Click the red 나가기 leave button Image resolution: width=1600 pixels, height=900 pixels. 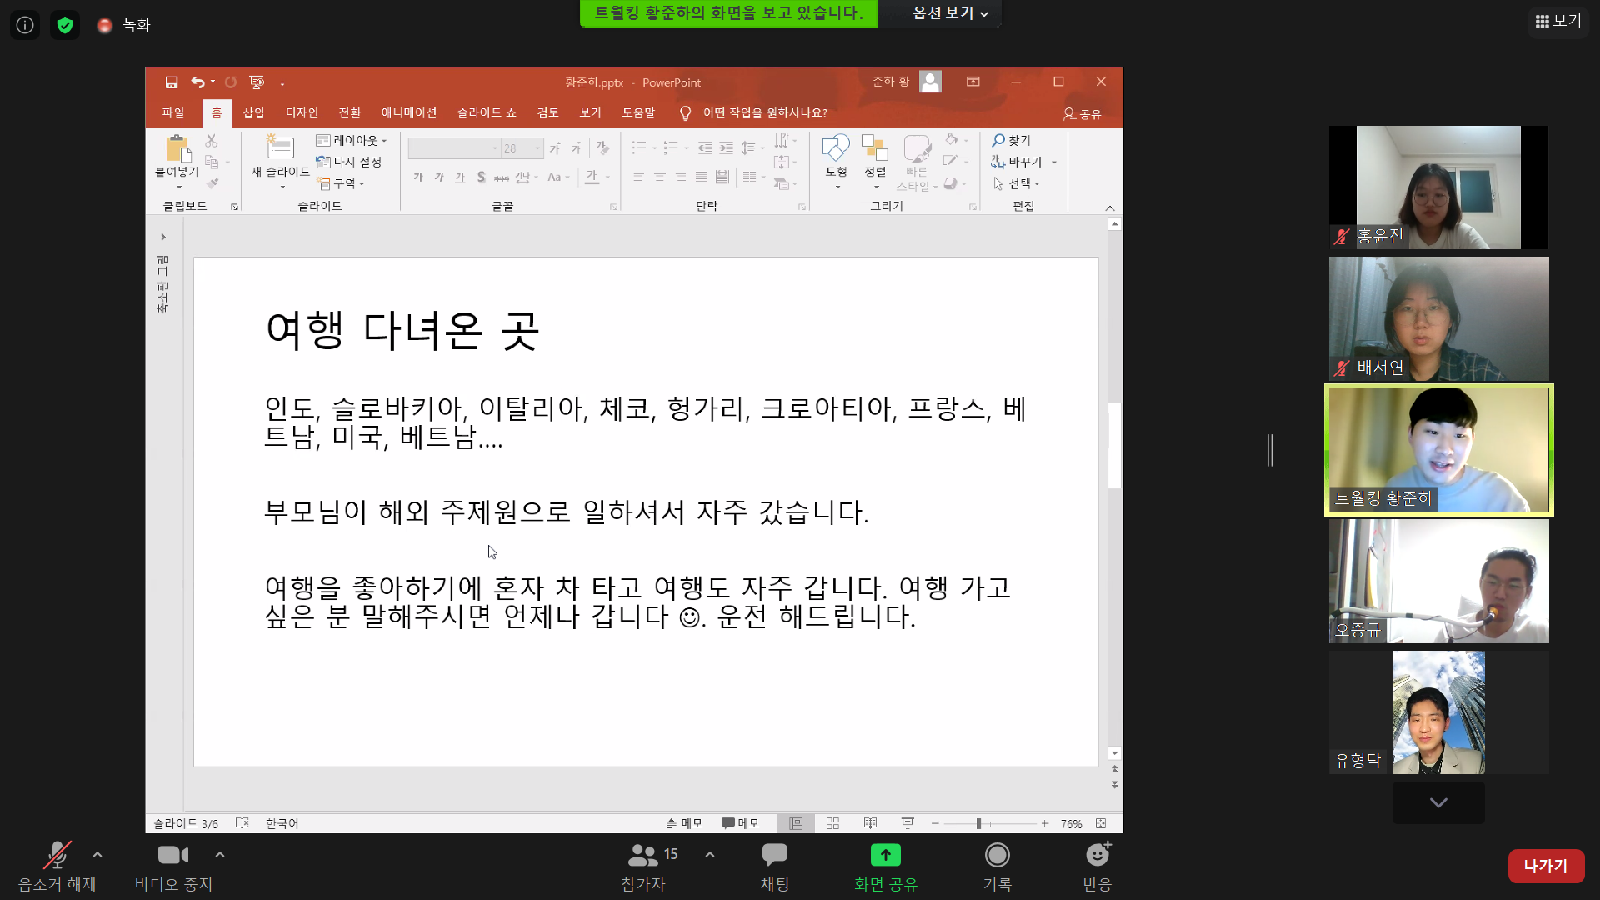tap(1545, 866)
